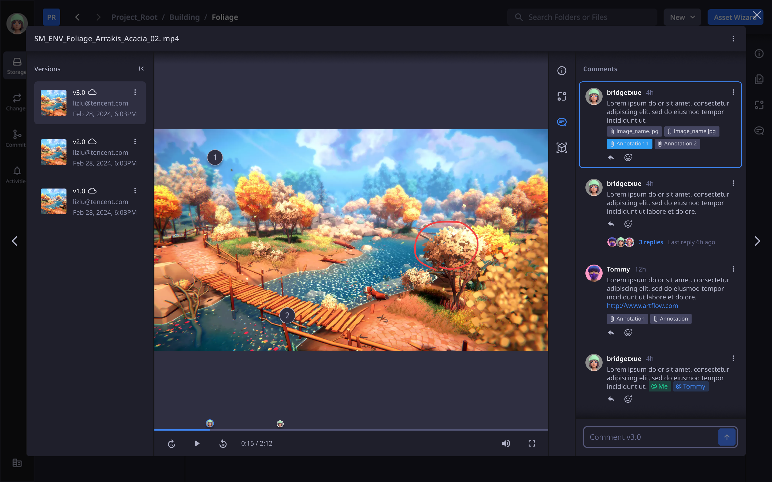Enter fullscreen video mode
The image size is (772, 482).
click(532, 443)
